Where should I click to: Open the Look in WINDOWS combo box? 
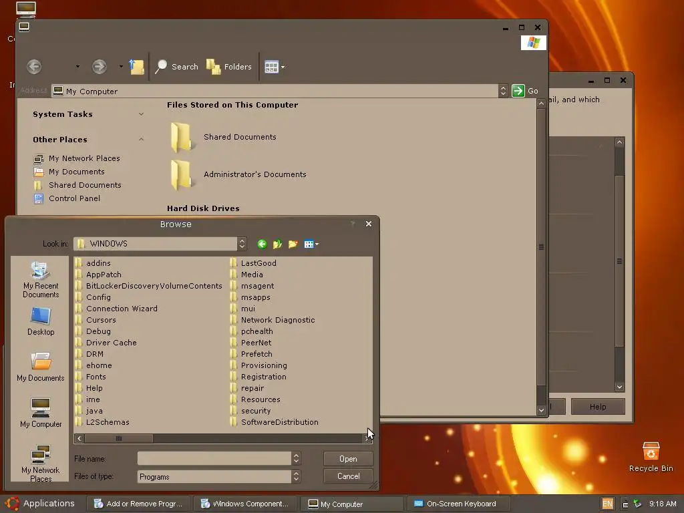tap(160, 244)
